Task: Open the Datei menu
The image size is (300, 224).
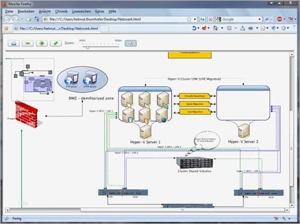Action: (9, 11)
